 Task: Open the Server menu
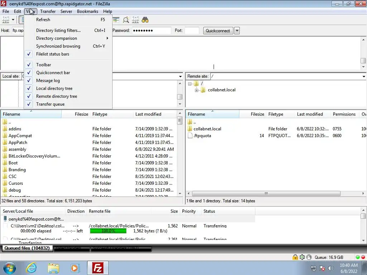[66, 11]
